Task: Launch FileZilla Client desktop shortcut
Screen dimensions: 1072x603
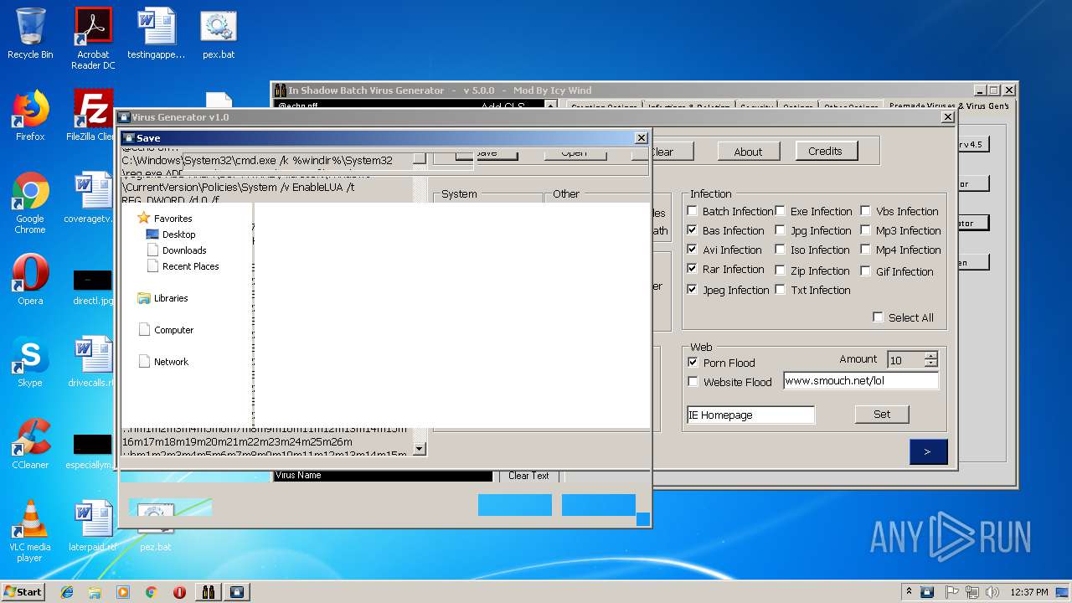Action: coord(93,116)
